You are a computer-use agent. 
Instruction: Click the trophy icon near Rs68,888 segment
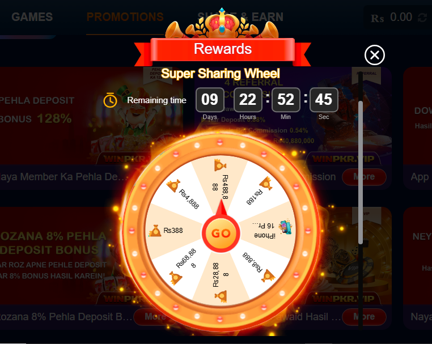click(176, 278)
